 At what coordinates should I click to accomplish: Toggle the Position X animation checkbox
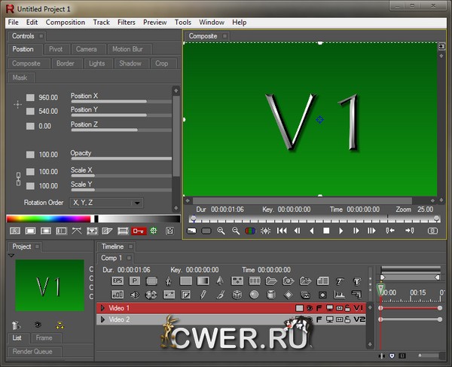point(30,97)
